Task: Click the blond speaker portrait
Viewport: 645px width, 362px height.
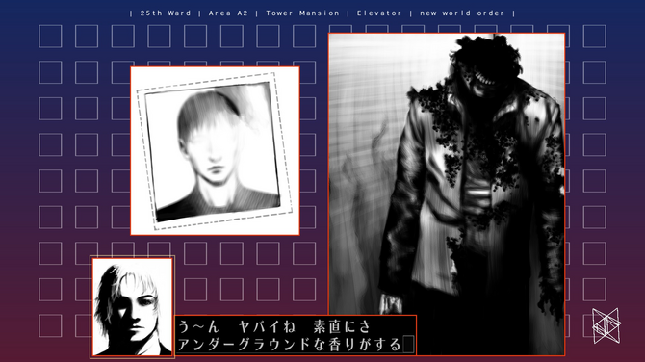Action: click(x=132, y=307)
